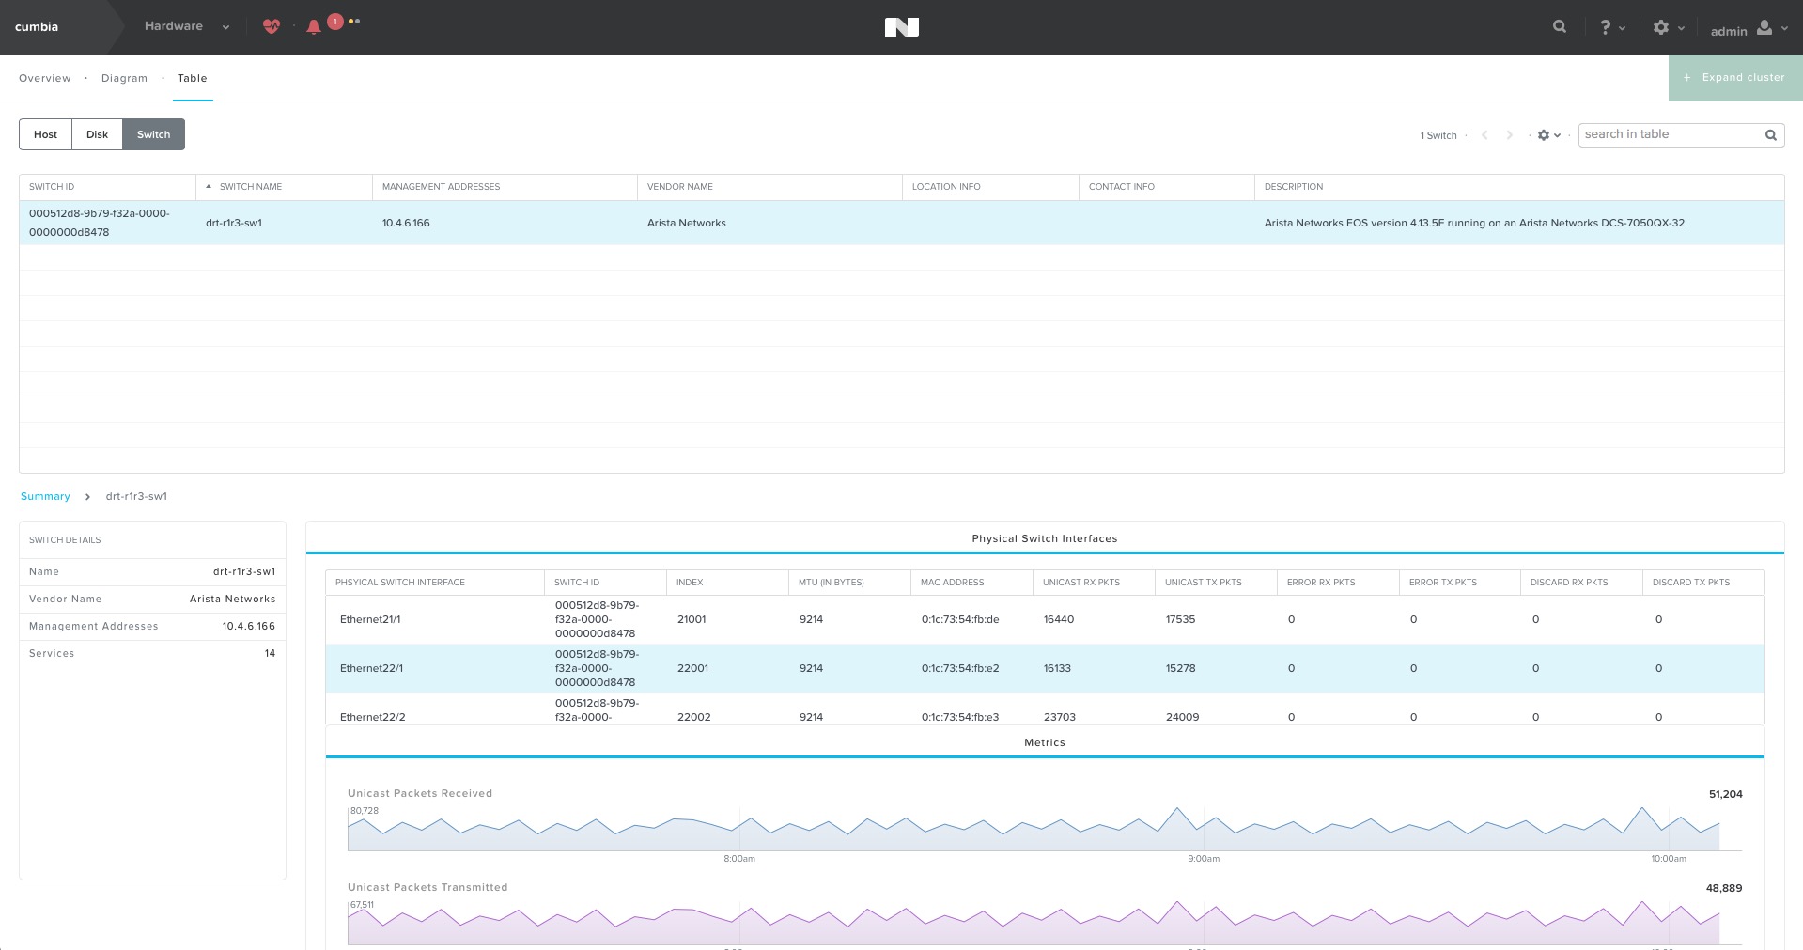Open the table settings gear icon
1803x950 pixels.
click(1548, 135)
